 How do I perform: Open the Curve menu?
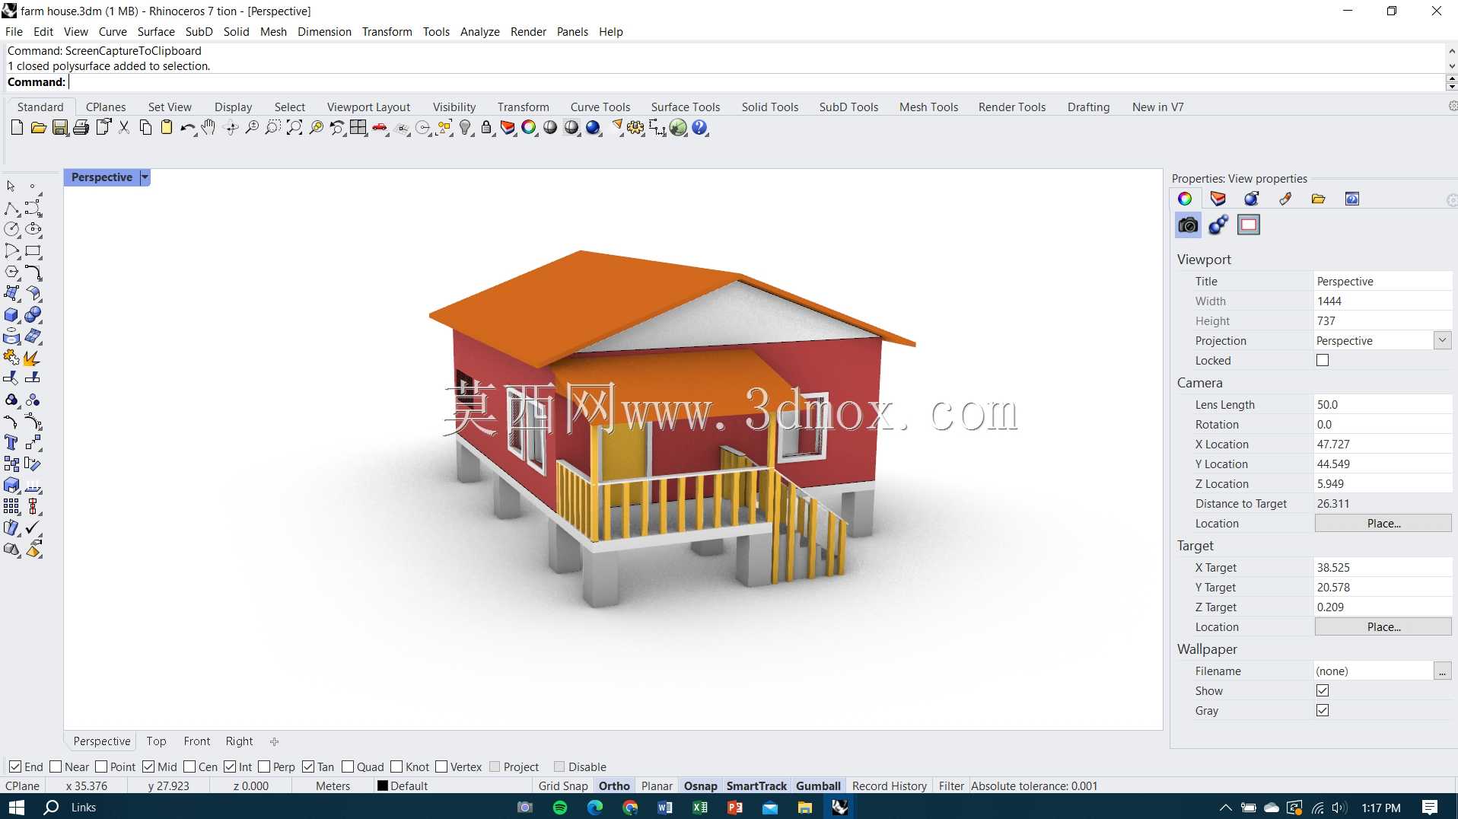(x=113, y=31)
